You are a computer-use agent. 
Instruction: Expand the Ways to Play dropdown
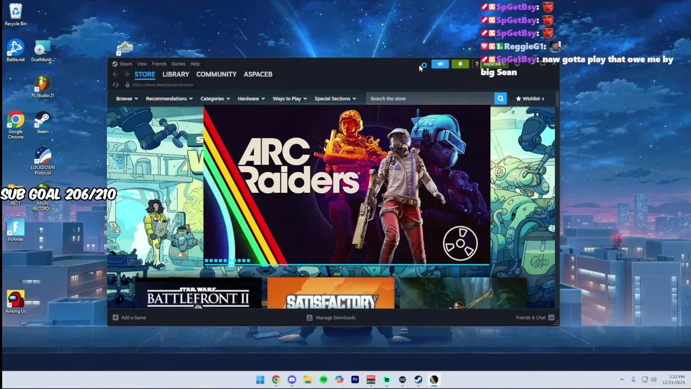[289, 98]
